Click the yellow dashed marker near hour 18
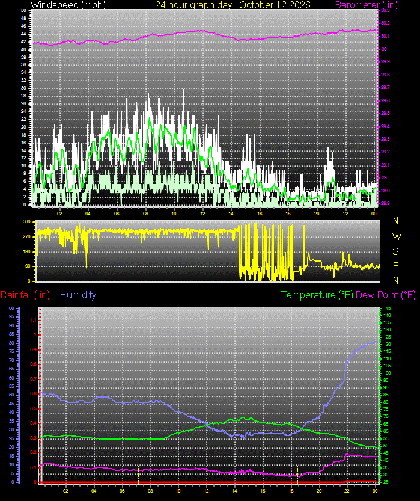 (297, 475)
